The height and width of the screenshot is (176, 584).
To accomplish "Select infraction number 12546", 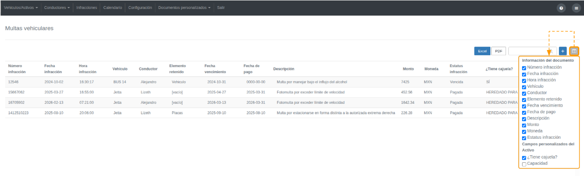I will click(x=13, y=82).
